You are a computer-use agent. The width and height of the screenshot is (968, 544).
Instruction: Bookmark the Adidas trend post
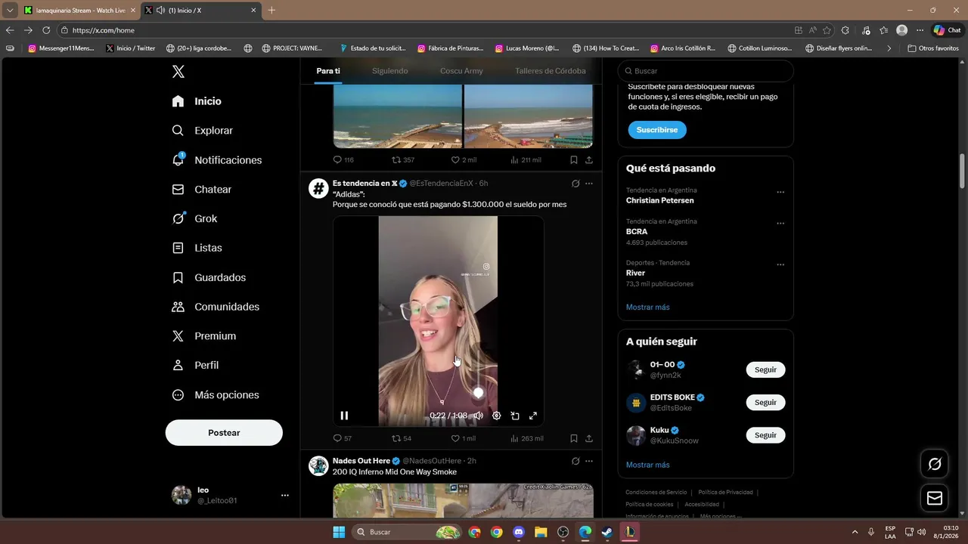point(574,438)
